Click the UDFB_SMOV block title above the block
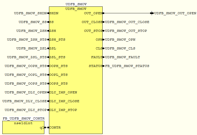197x135 pixels. click(76, 4)
